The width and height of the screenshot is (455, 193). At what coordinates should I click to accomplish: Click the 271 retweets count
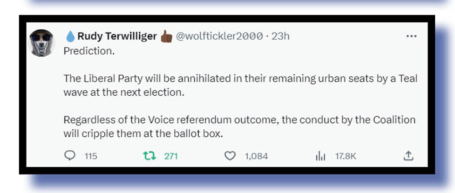[171, 156]
